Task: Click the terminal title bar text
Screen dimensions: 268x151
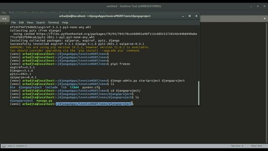Action: tap(105, 16)
